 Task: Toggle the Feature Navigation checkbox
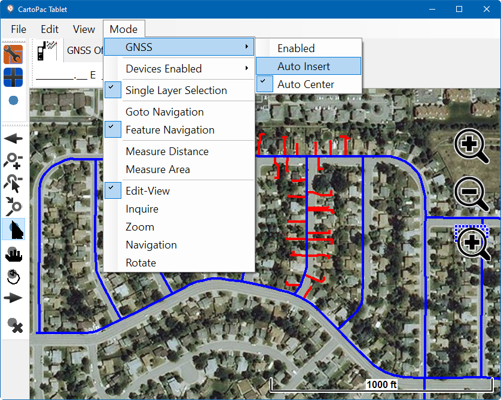pos(170,130)
